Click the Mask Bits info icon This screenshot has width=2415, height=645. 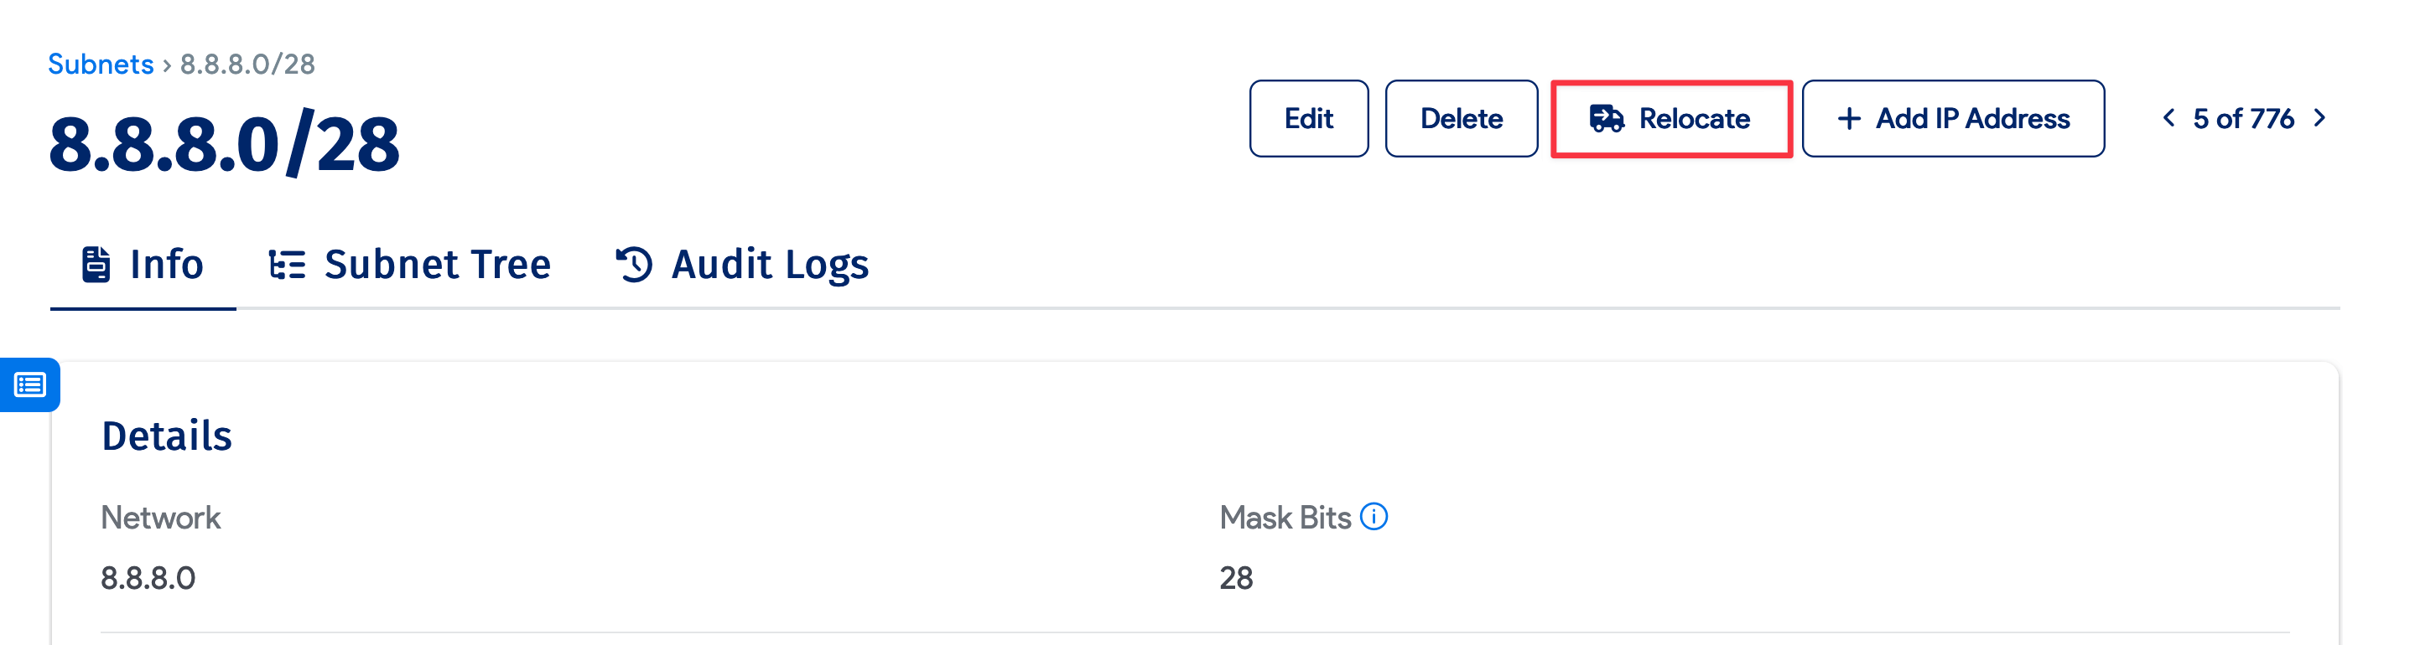tap(1374, 517)
